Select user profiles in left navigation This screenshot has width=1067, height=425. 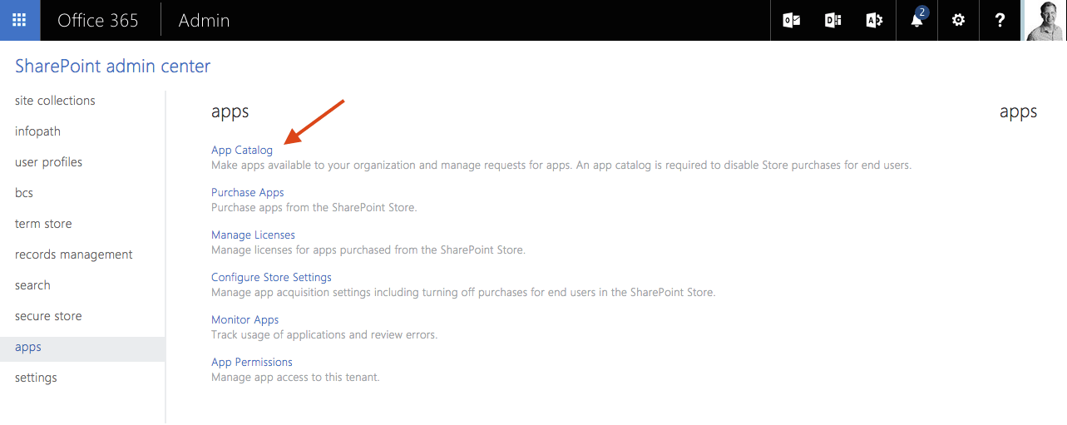48,162
